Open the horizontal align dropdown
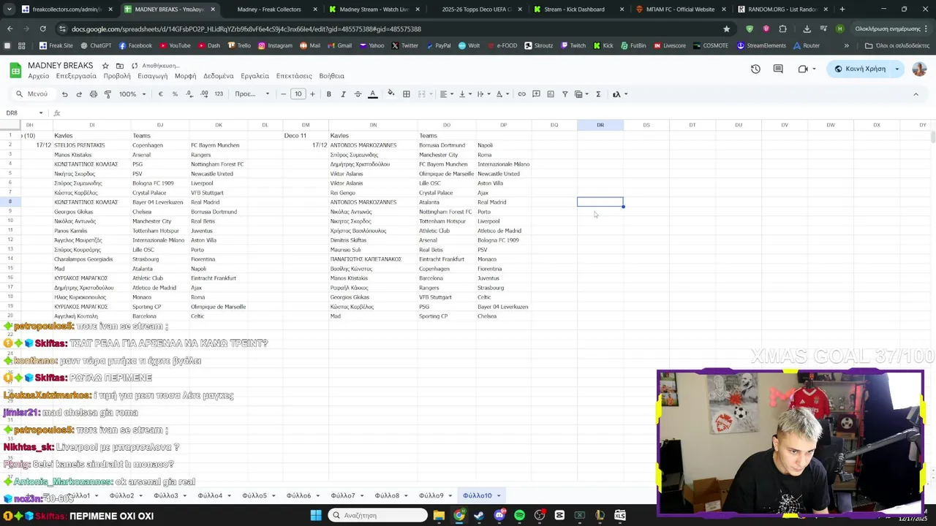This screenshot has width=936, height=526. point(446,94)
